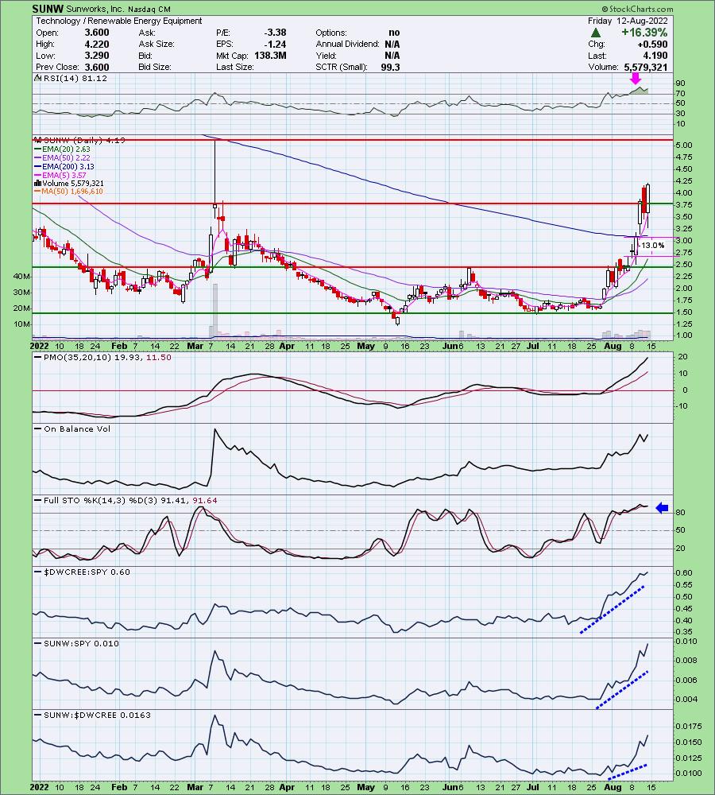
Task: Click the 90 level on RSI axis
Action: [680, 83]
